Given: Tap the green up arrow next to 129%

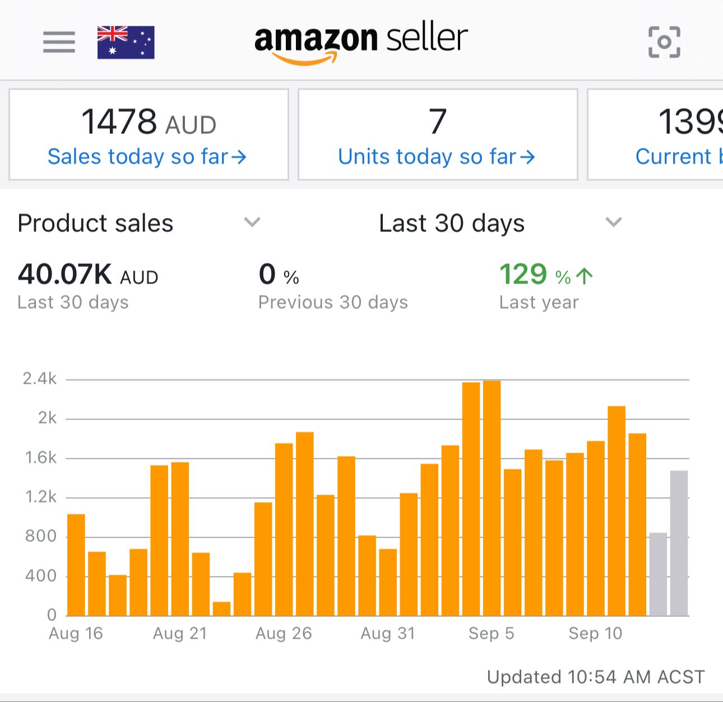Looking at the screenshot, I should [x=585, y=276].
